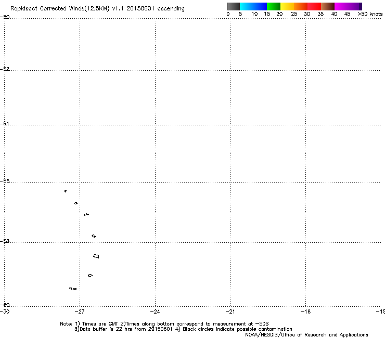The height and width of the screenshot is (338, 385).
Task: Click the '-24' longitude axis label
Action: (x=155, y=311)
